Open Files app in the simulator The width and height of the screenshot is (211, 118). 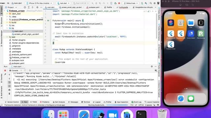click(191, 23)
